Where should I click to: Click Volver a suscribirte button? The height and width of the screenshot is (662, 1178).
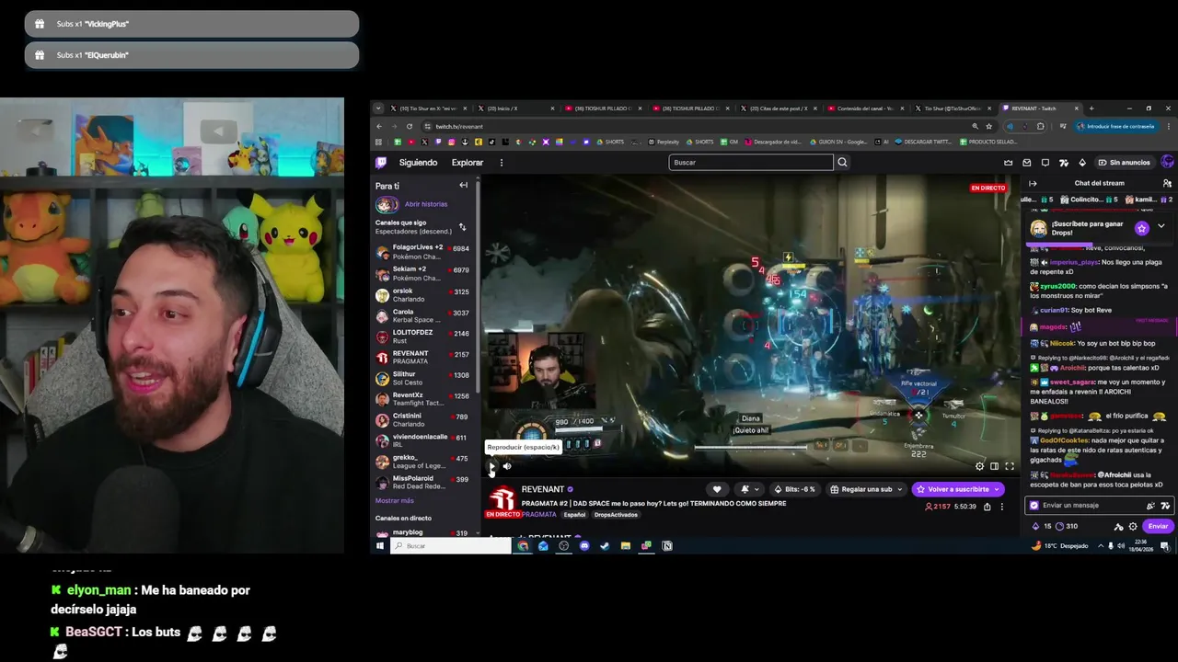[953, 489]
